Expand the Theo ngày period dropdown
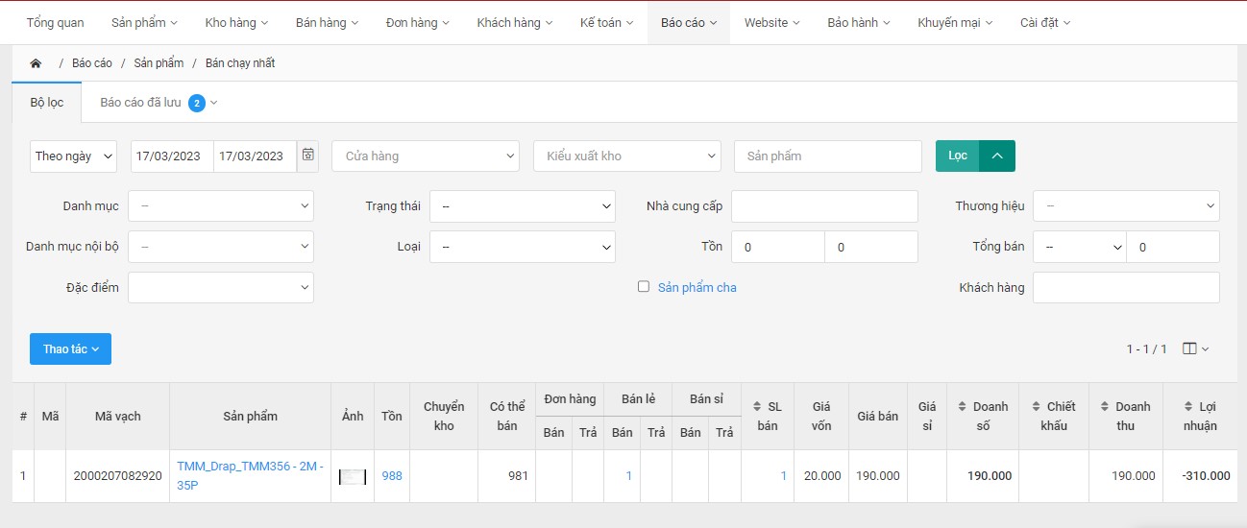This screenshot has width=1247, height=528. click(73, 156)
